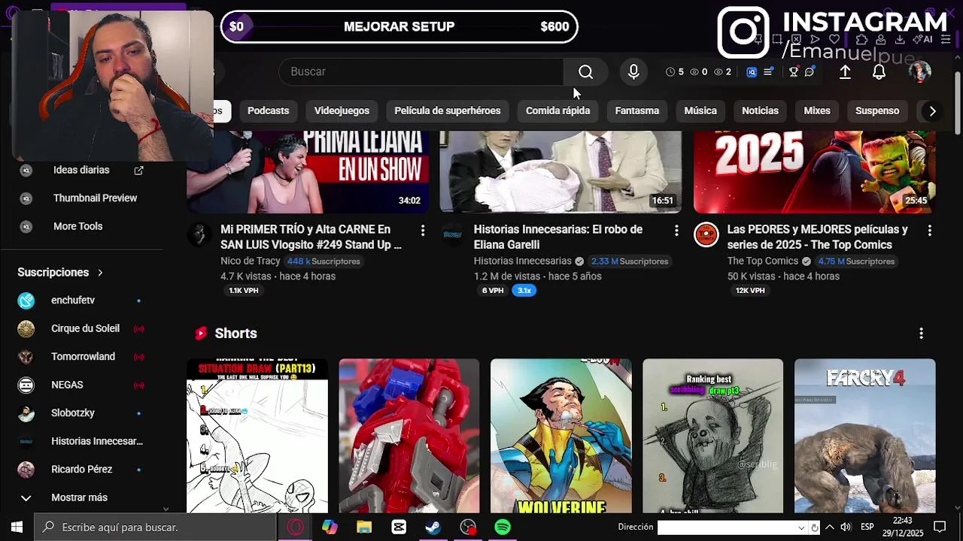The image size is (963, 541).
Task: Open the Shorts section three-dot menu
Action: (x=921, y=333)
